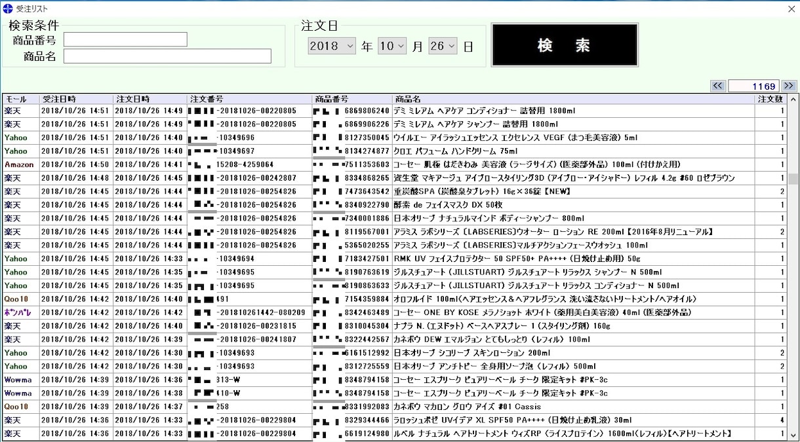Select the ウイルエー アイラッシュエッセンス row
This screenshot has height=442, width=800.
(x=394, y=138)
